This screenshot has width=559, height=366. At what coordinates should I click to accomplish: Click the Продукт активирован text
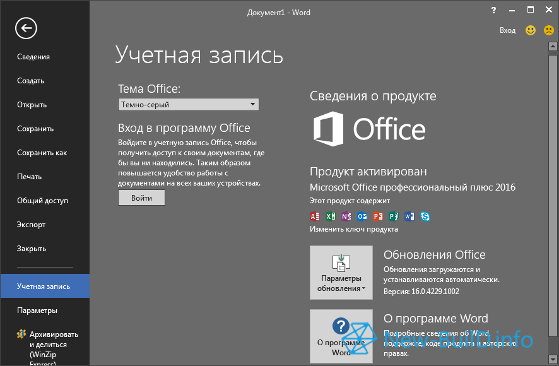click(x=368, y=172)
